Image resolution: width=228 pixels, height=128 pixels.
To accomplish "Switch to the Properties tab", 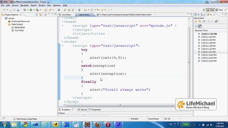I will pyautogui.click(x=94, y=110).
